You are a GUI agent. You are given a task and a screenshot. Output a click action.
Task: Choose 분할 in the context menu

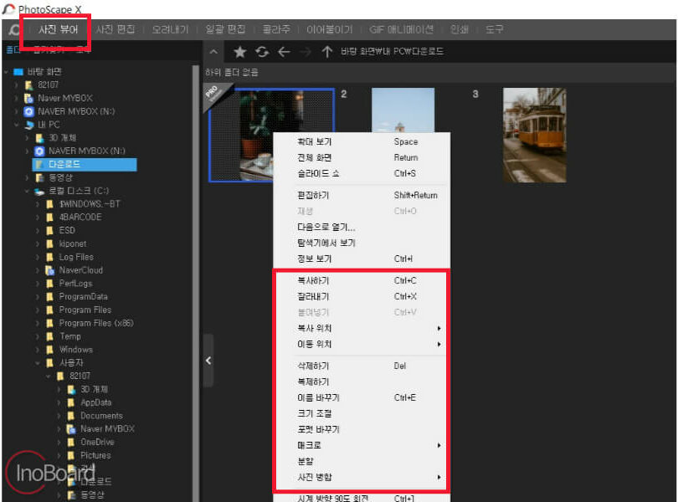pyautogui.click(x=362, y=461)
